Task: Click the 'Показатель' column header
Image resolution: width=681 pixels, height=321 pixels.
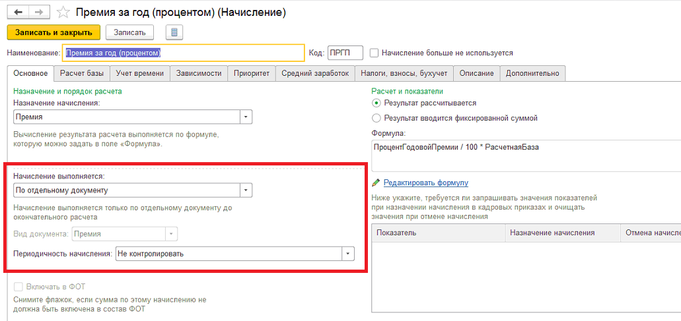Action: [439, 233]
